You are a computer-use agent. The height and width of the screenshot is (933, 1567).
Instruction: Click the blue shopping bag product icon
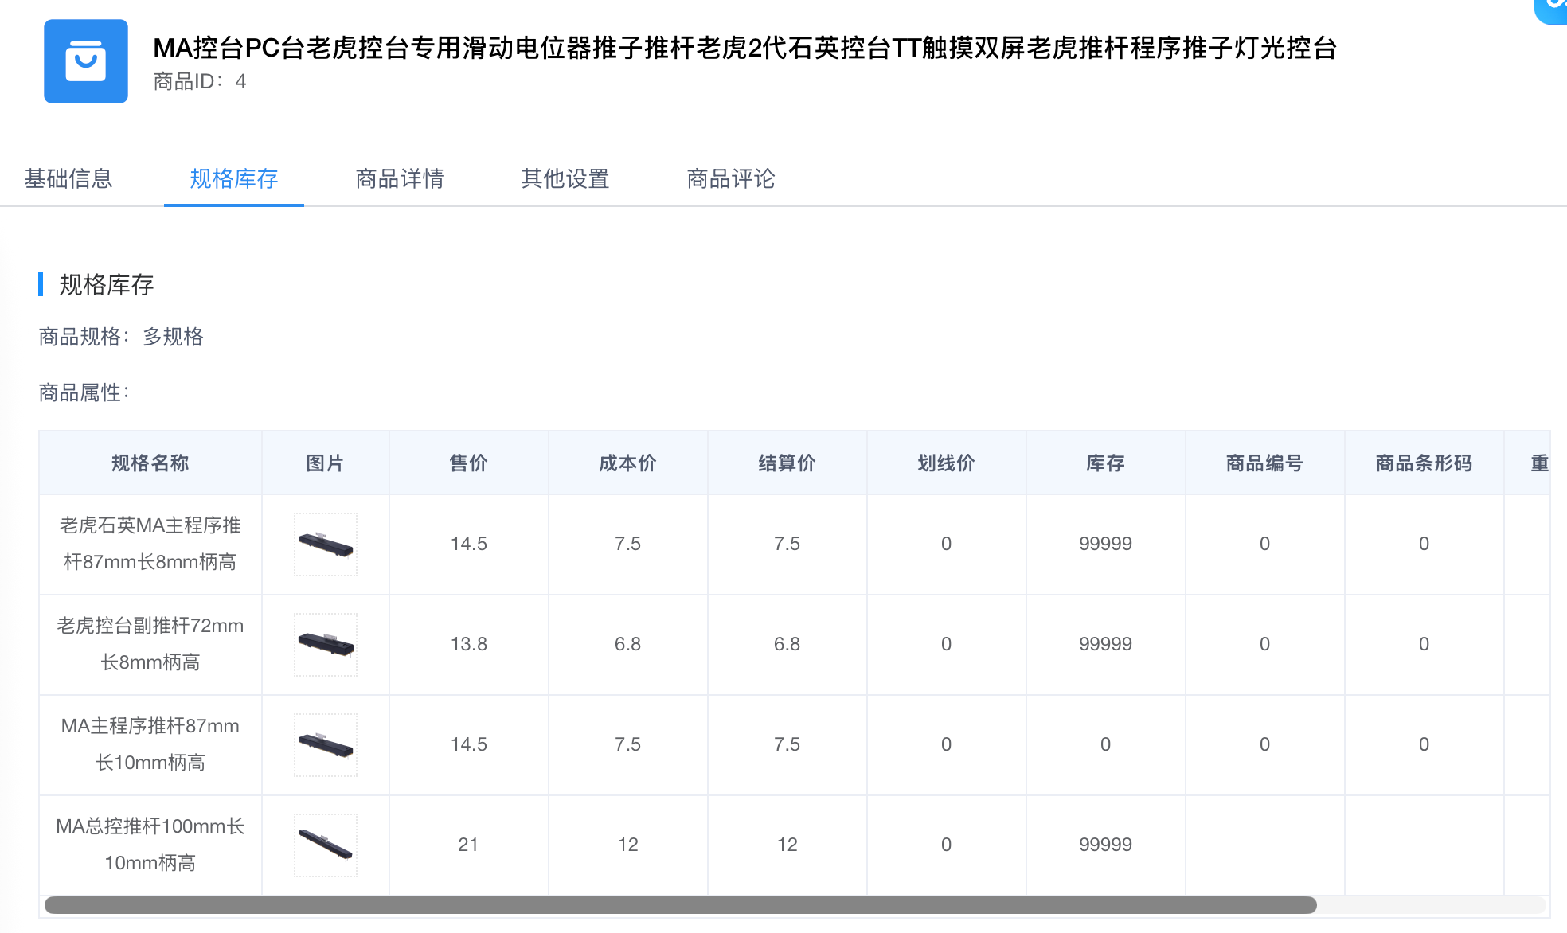point(86,61)
